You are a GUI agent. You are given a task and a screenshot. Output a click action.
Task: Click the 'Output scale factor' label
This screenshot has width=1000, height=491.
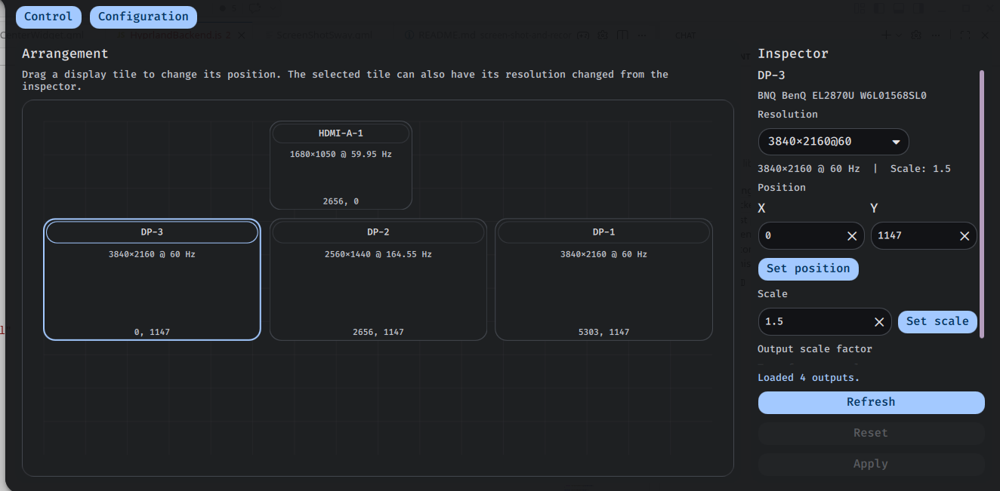pos(815,349)
